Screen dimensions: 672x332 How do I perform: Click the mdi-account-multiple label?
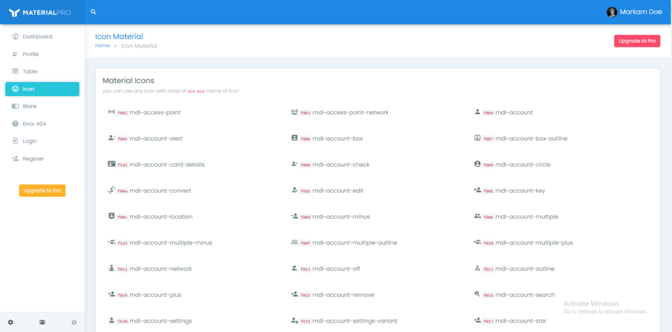527,216
